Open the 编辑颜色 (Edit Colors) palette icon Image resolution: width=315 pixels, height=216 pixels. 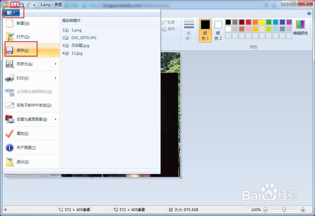coord(300,25)
